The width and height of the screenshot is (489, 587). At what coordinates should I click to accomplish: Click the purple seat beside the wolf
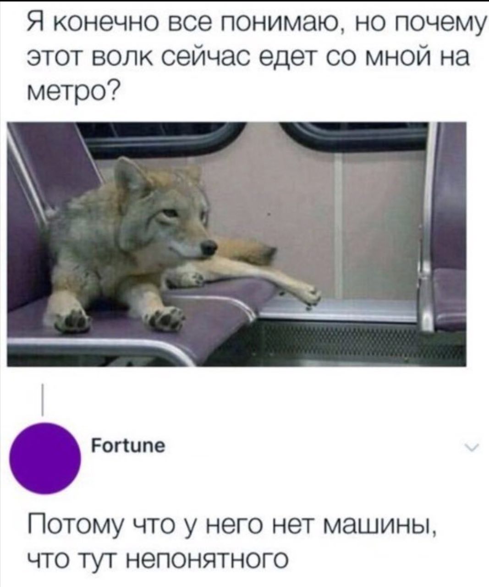tap(447, 293)
